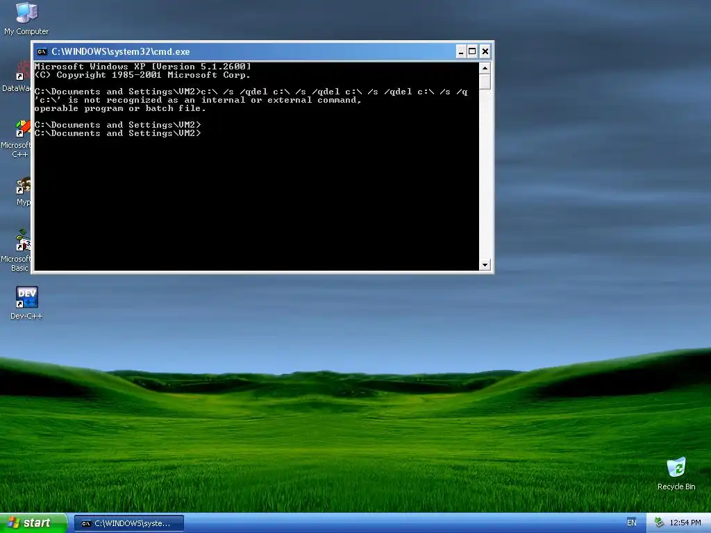Click the 'Microsoft Windows XP [Version 5.1.2600]' line
Screen dimensions: 711x533
point(142,67)
